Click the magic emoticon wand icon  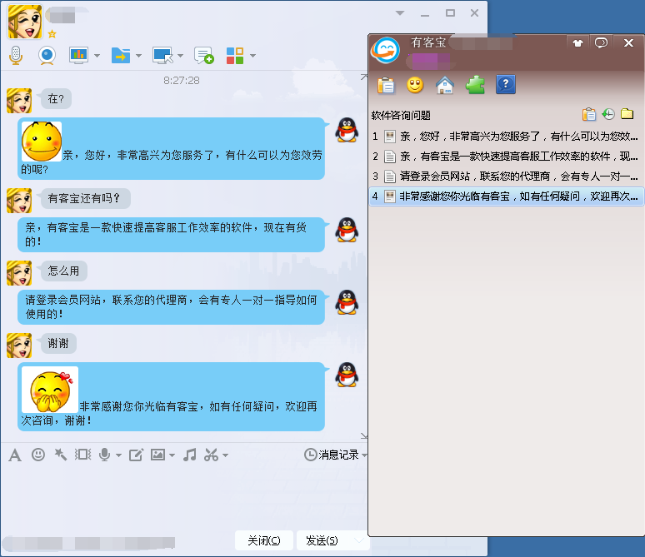point(61,455)
